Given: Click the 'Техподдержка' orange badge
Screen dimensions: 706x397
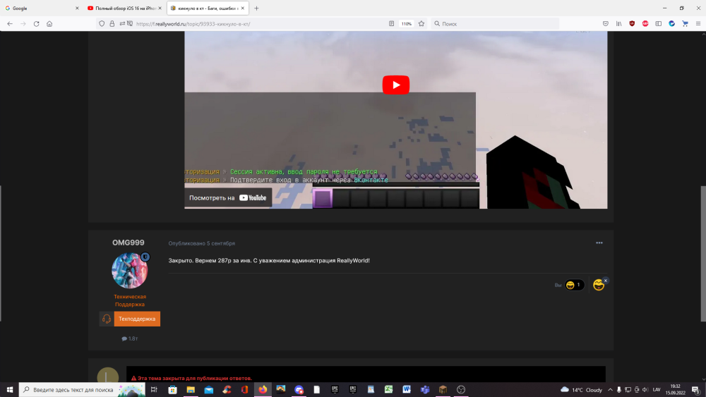Looking at the screenshot, I should click(137, 319).
